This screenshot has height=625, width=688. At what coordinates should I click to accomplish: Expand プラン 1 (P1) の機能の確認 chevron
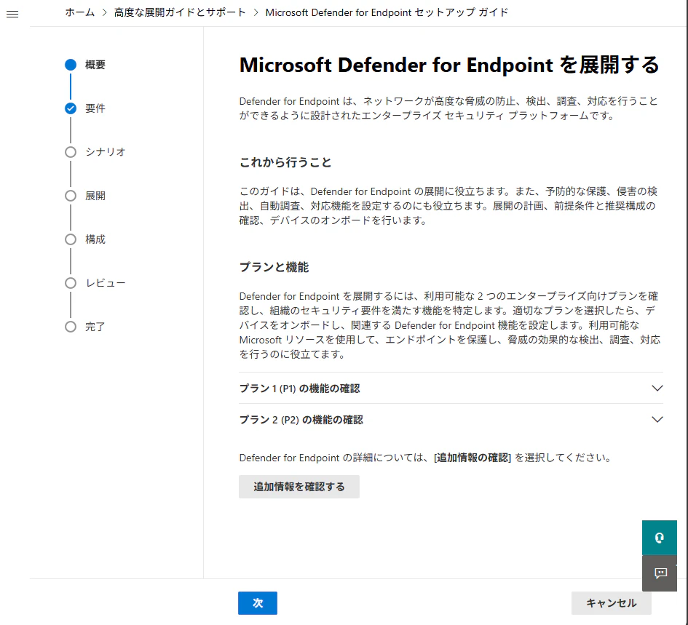pos(657,388)
